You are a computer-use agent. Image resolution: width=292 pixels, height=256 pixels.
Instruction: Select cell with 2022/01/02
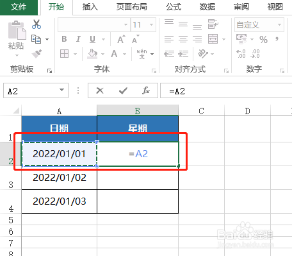[x=60, y=178]
